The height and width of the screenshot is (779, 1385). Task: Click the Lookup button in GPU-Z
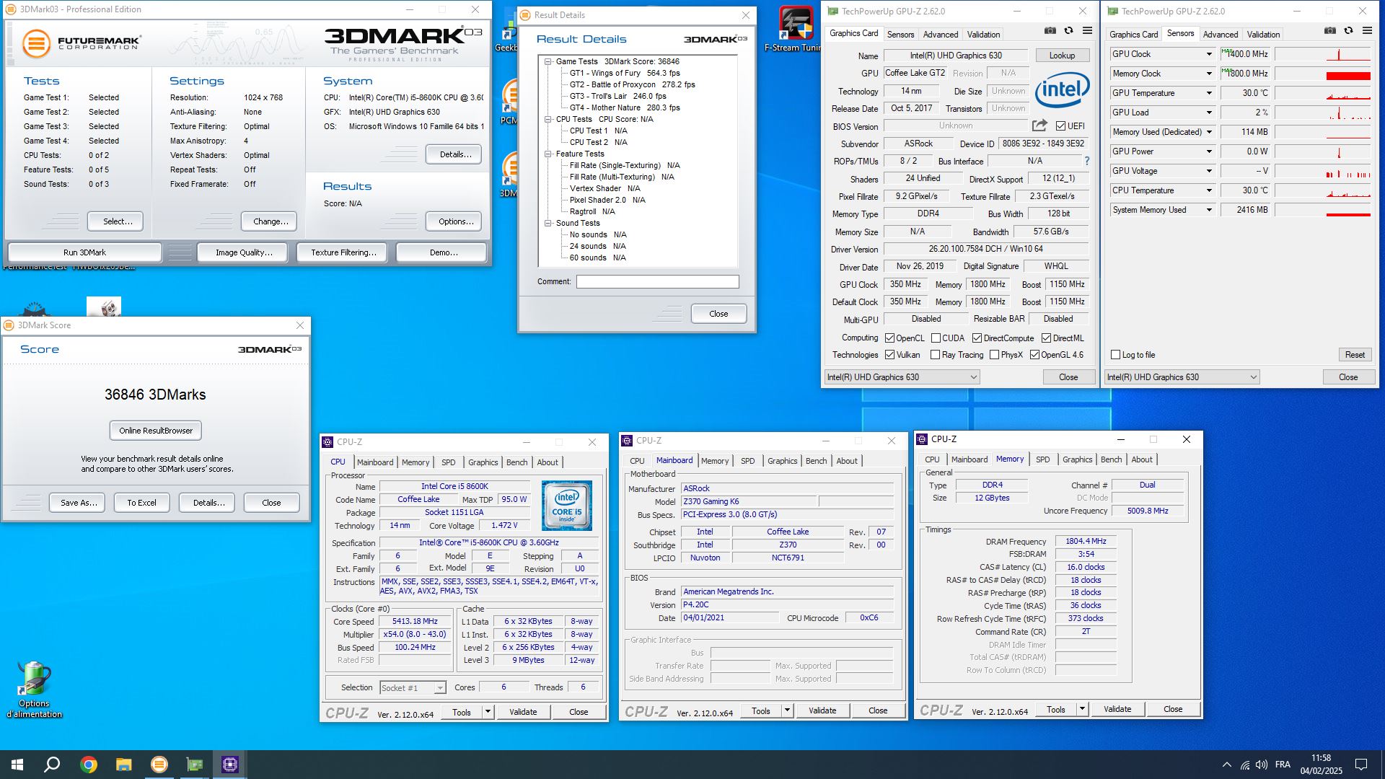1062,56
